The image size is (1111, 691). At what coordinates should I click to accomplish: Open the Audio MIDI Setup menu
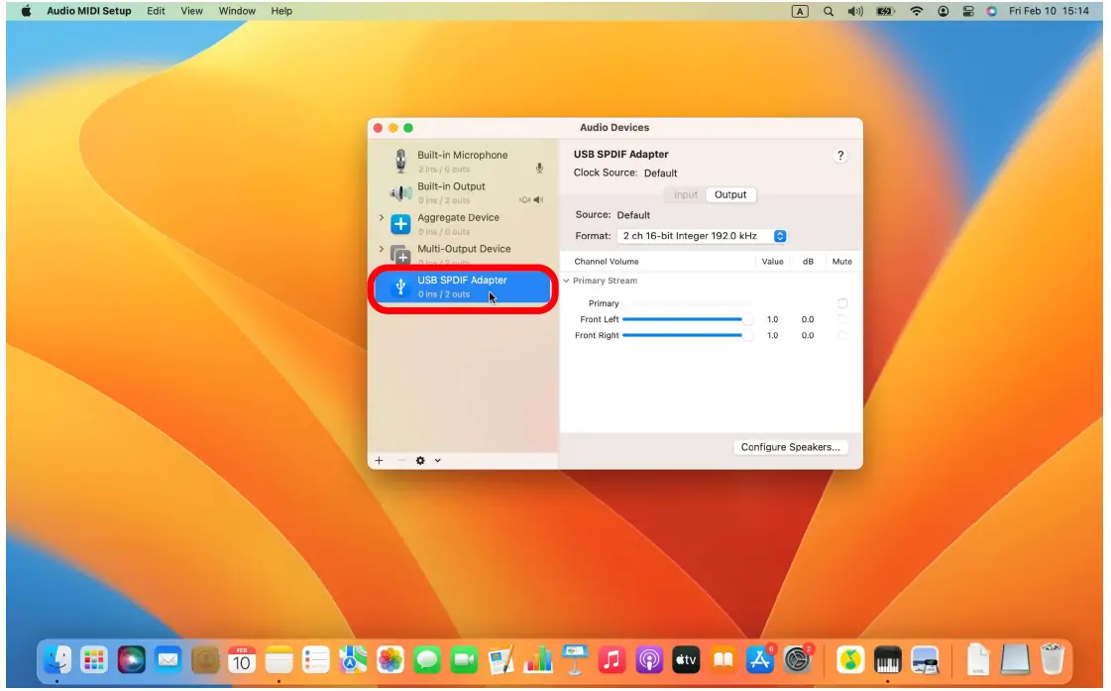click(89, 11)
